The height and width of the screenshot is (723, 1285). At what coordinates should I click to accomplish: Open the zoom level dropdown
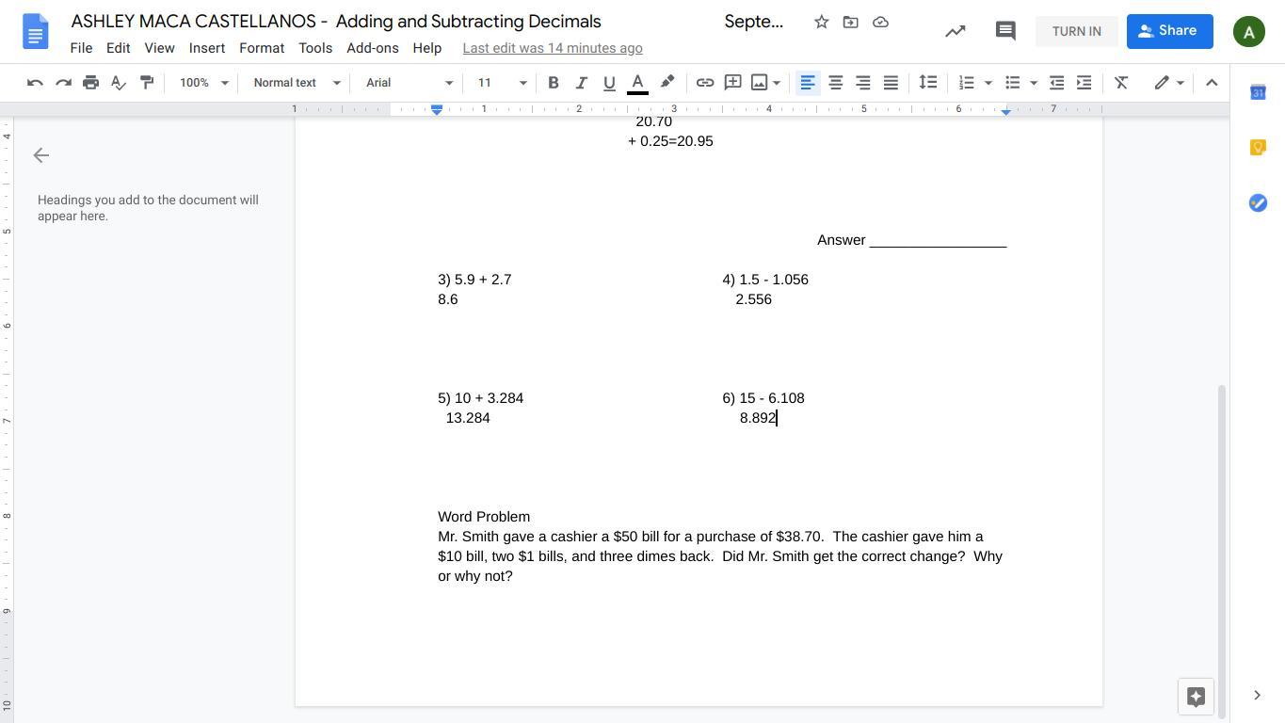[204, 83]
